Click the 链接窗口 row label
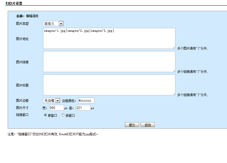This screenshot has width=227, height=163. [22, 115]
